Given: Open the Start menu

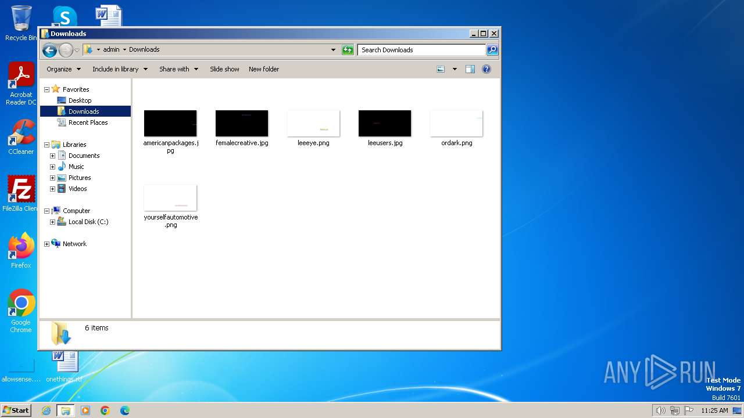Looking at the screenshot, I should [x=16, y=410].
